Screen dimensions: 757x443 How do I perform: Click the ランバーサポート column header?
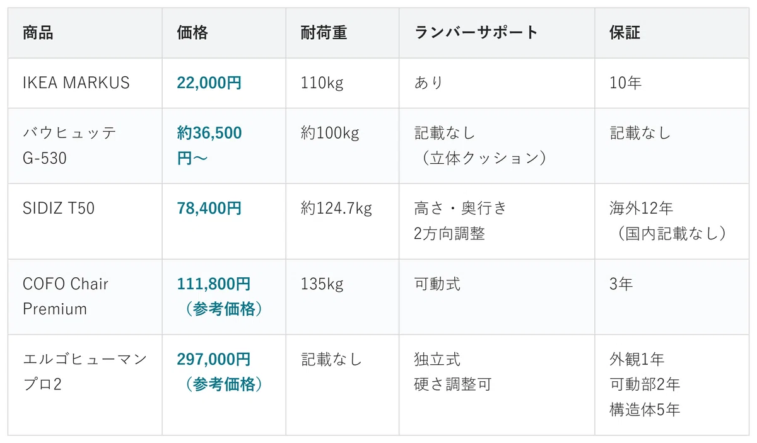(497, 33)
